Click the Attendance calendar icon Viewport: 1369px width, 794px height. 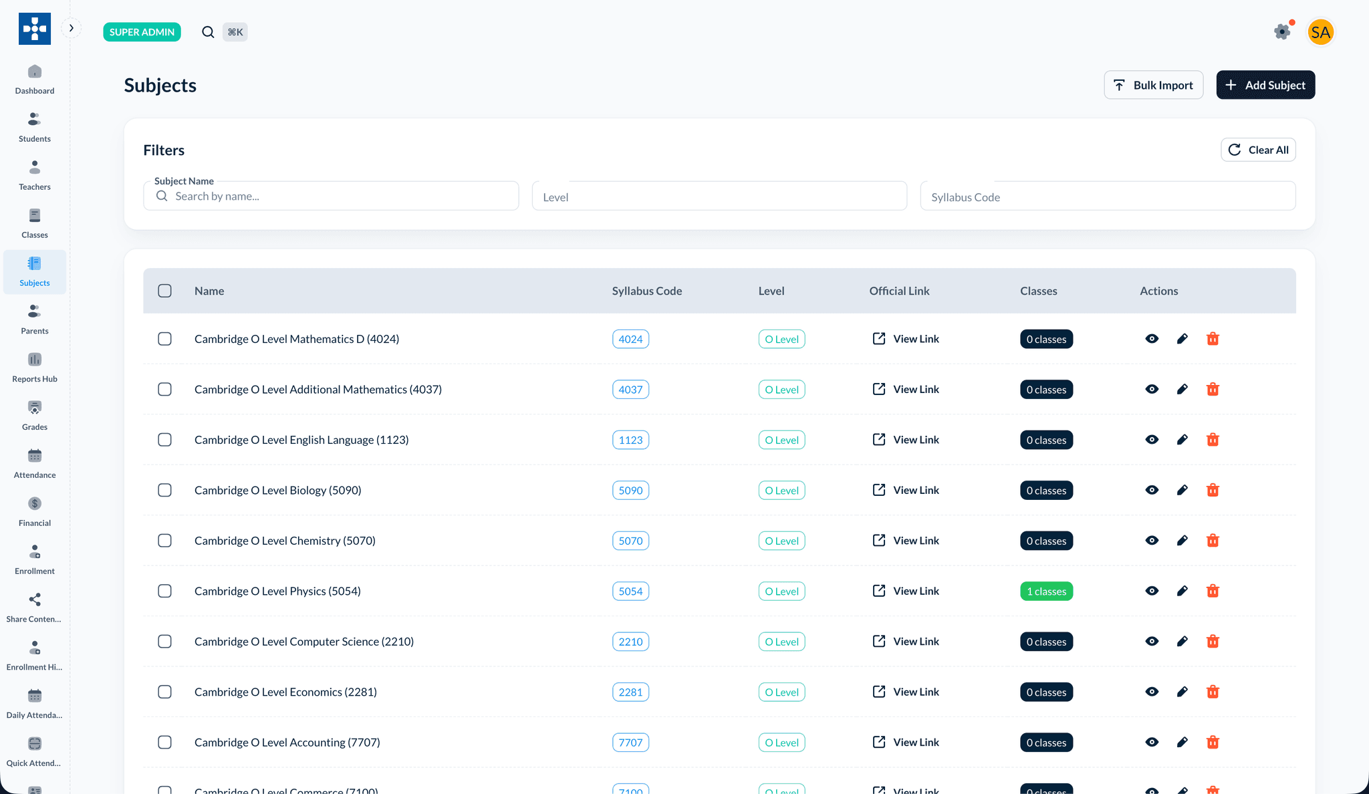[35, 456]
